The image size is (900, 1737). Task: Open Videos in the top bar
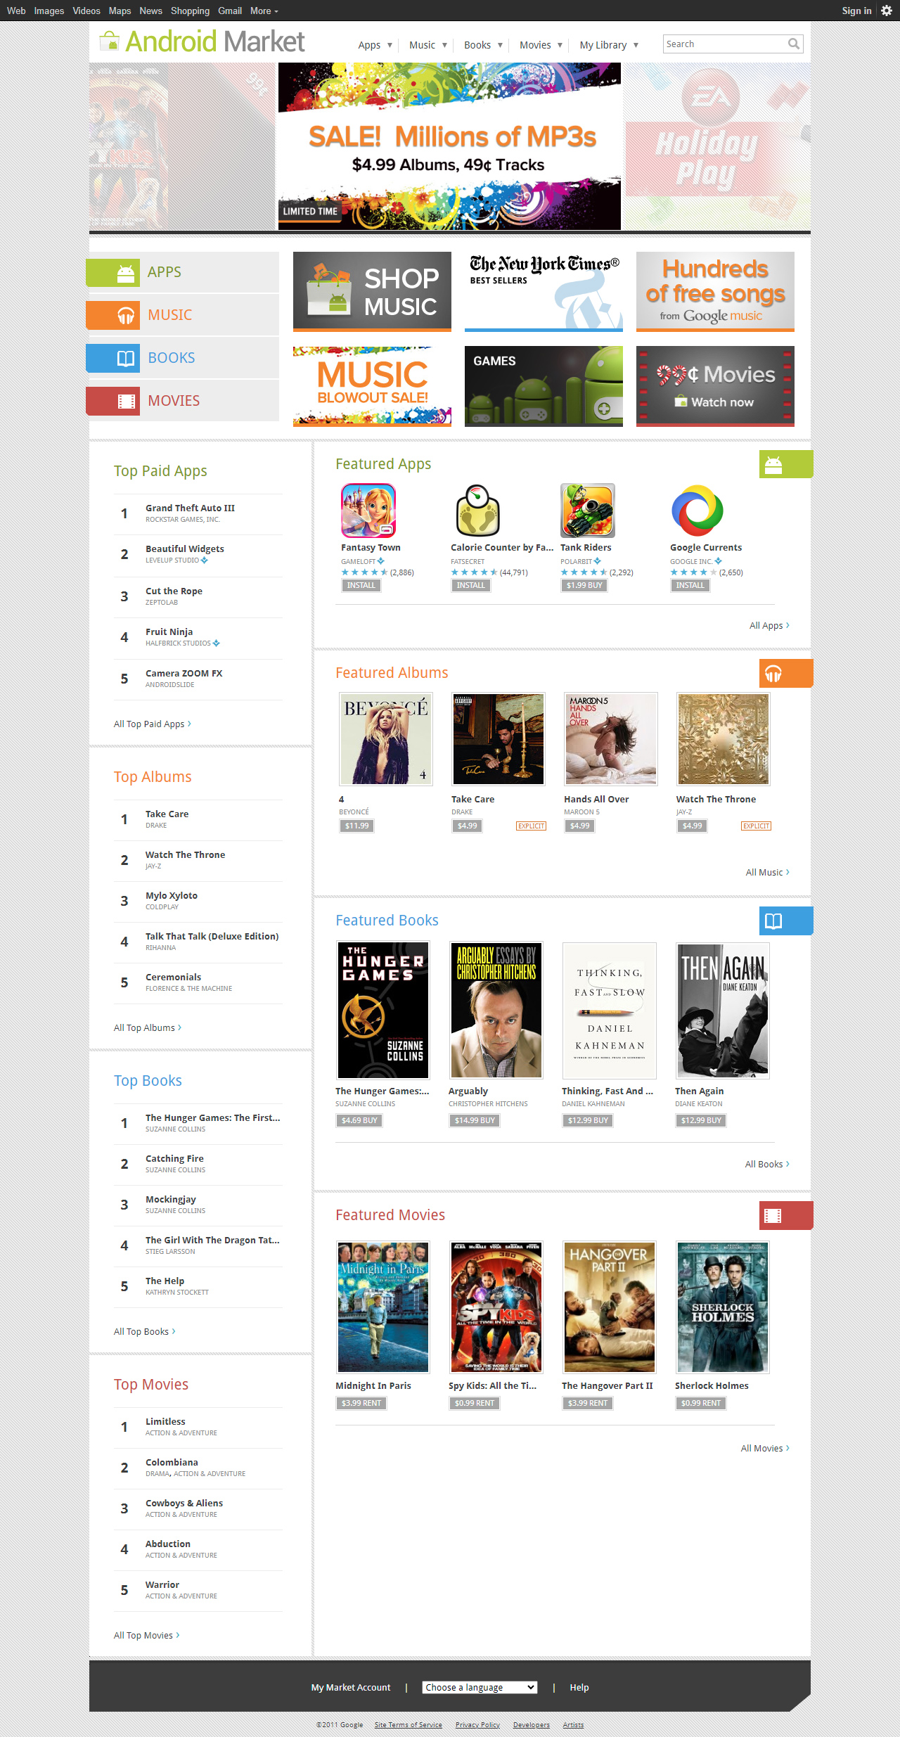(86, 11)
